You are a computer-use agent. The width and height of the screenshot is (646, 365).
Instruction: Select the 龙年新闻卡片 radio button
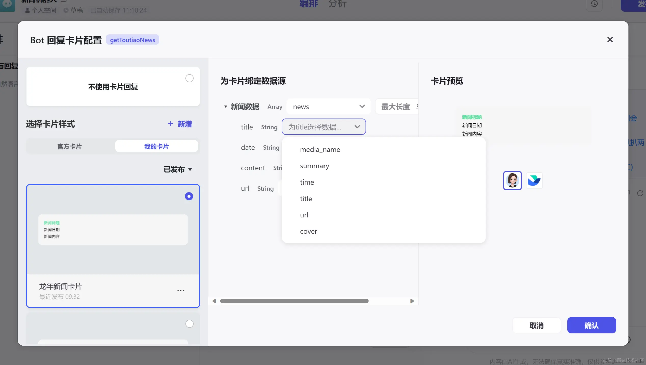(189, 196)
